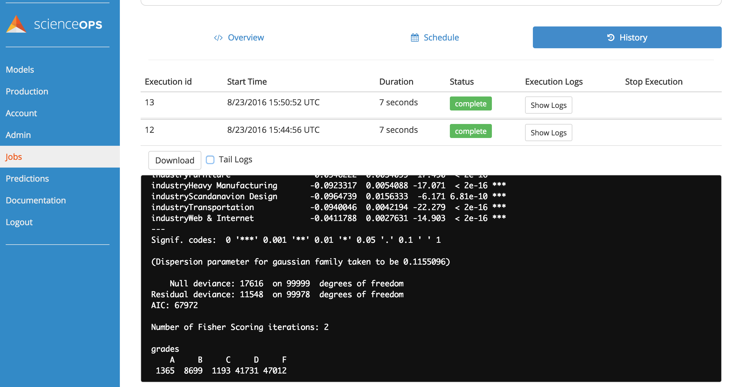Click the ScienceOps triangle logo icon

click(16, 25)
